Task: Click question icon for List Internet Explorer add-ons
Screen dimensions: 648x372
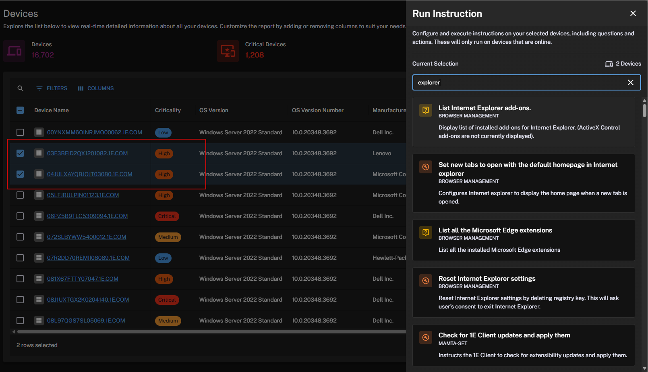Action: (x=426, y=110)
